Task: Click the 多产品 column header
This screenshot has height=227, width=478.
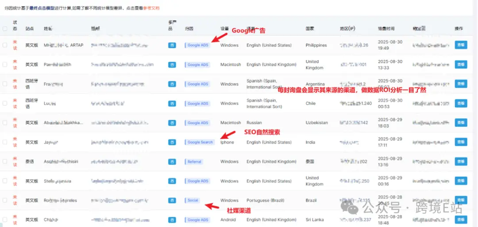Action: pyautogui.click(x=172, y=26)
